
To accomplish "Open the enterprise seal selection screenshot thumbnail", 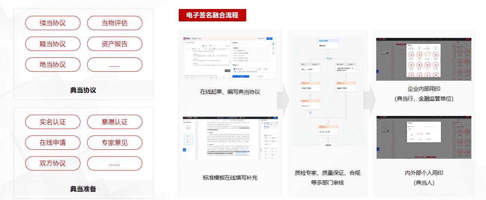I will coord(424,59).
